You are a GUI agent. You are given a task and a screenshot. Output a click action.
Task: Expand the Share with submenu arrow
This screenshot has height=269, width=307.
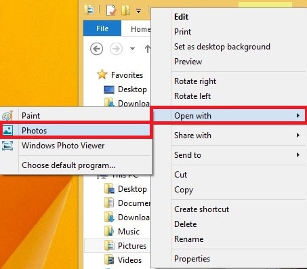point(298,136)
